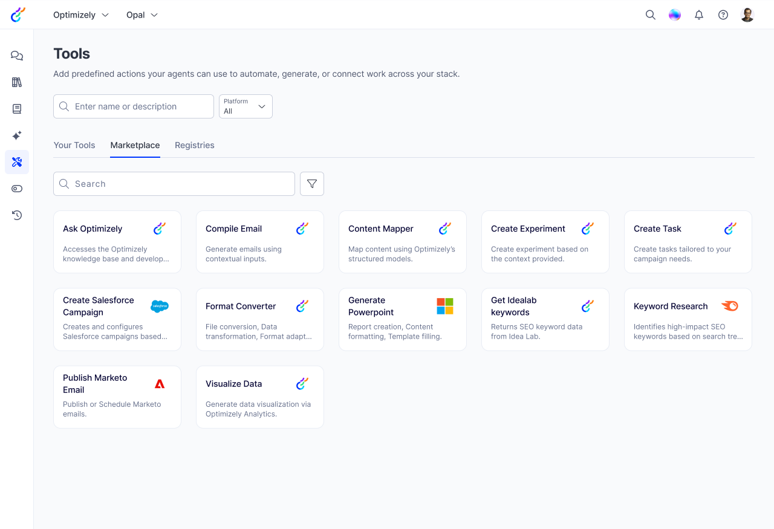This screenshot has width=774, height=529.
Task: Open the Create Task tool title
Action: (657, 229)
